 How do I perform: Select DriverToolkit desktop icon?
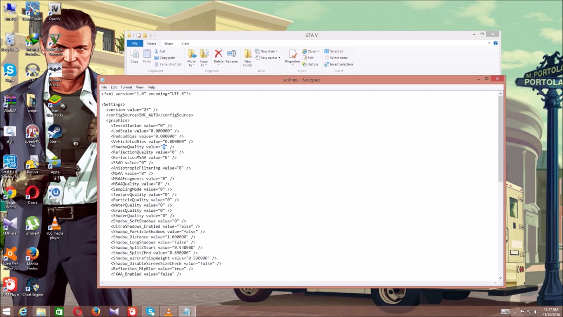32,12
